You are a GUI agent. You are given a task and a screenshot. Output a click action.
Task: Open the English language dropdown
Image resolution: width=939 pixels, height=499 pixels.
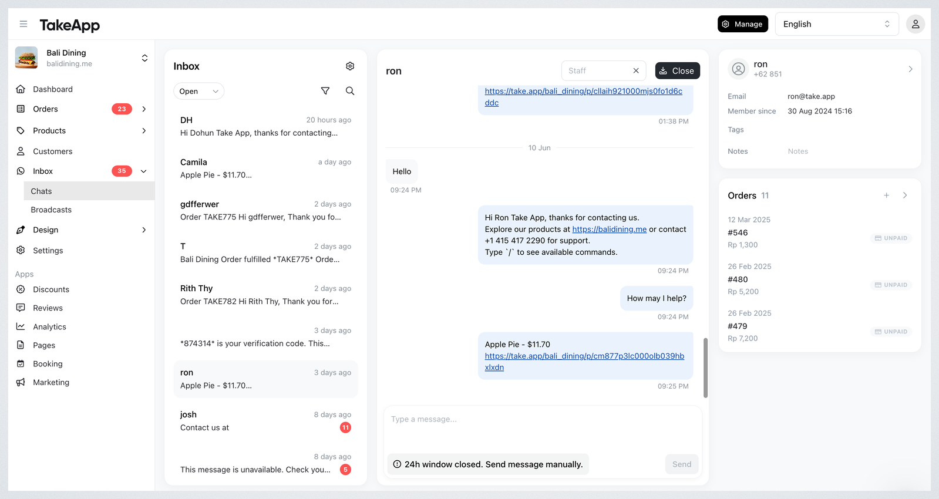point(837,24)
